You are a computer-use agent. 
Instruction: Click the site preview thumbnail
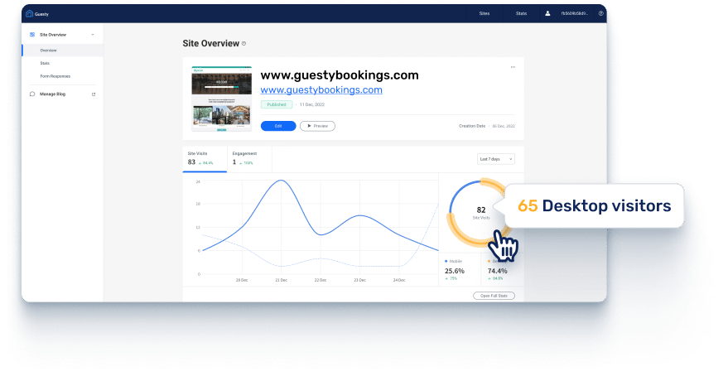click(221, 99)
